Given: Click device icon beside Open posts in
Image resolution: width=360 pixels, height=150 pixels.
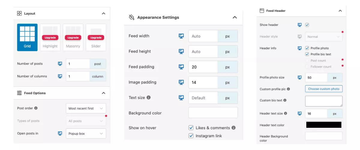Looking at the screenshot, I should pos(60,133).
